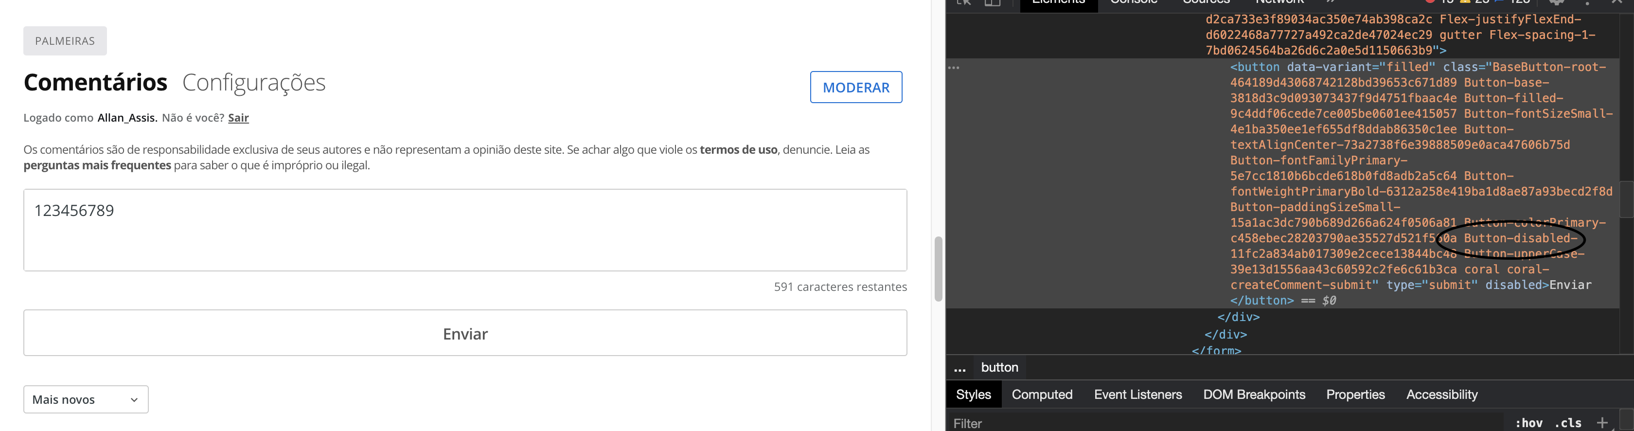Open the Mais novos sort dropdown

click(86, 399)
